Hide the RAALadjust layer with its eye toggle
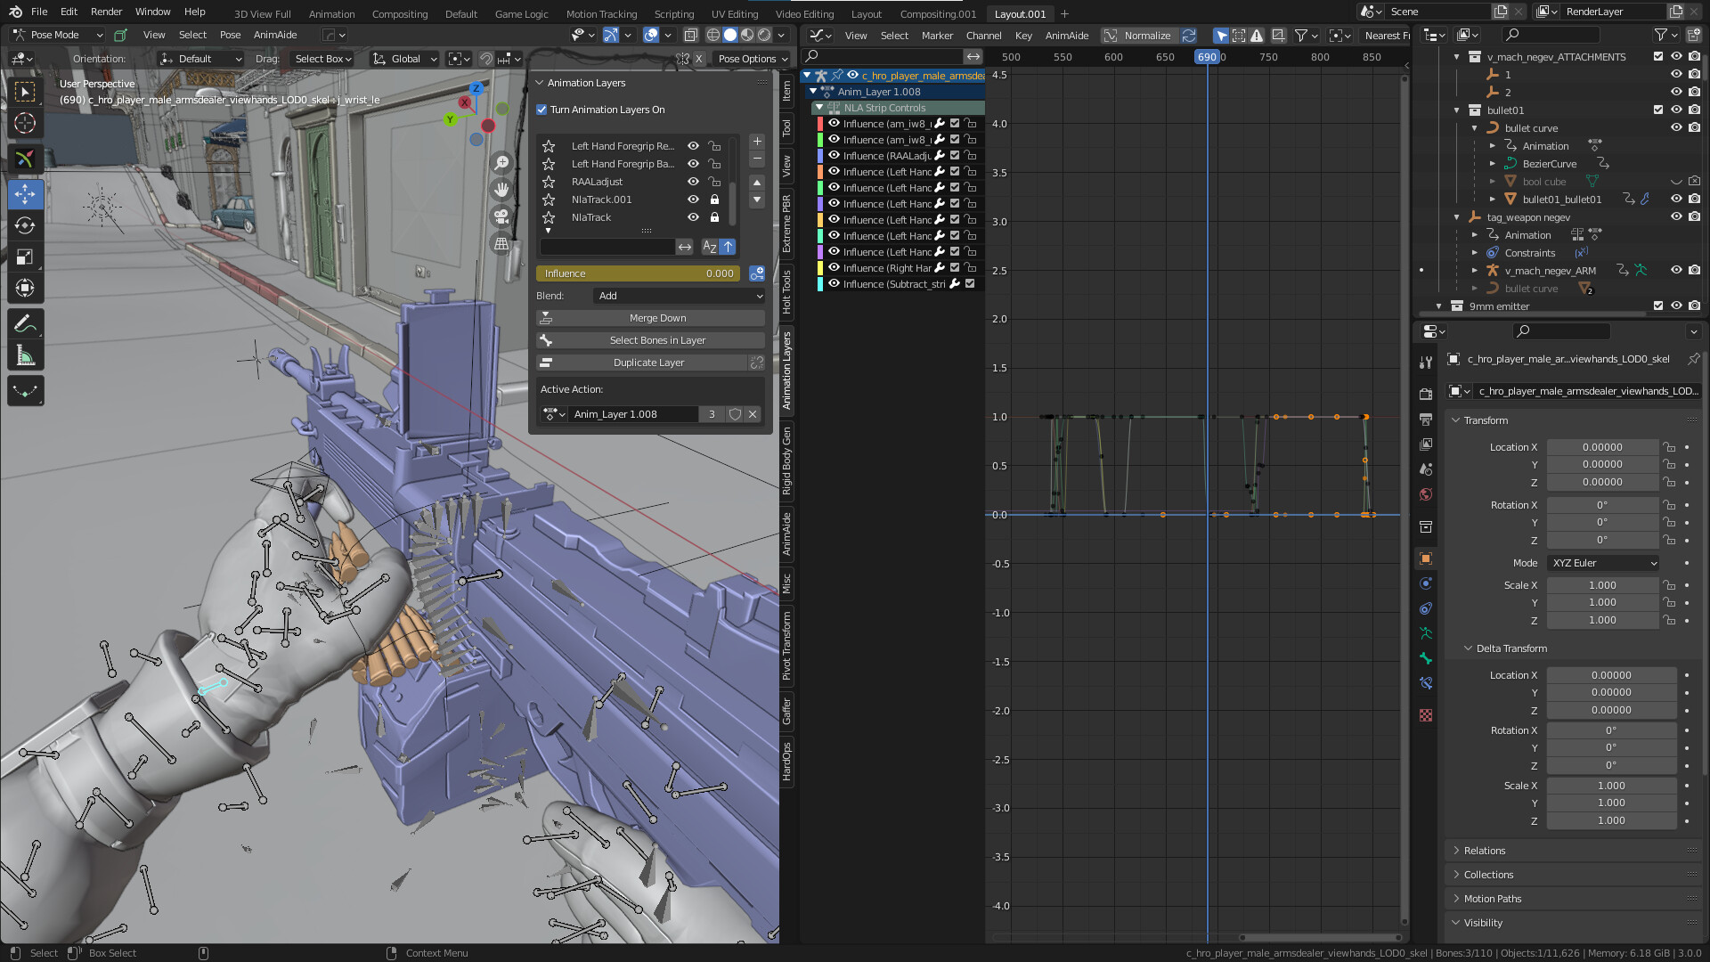 [x=693, y=182]
